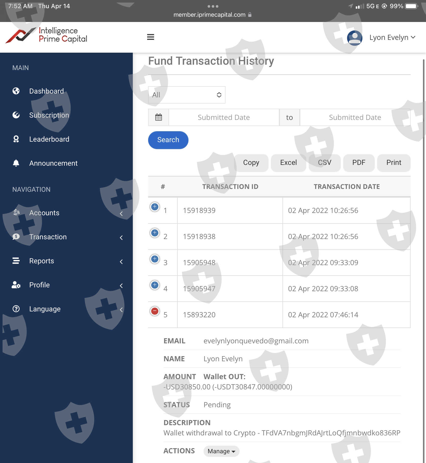This screenshot has width=426, height=463.
Task: Click transaction ID 15905948
Action: 199,263
